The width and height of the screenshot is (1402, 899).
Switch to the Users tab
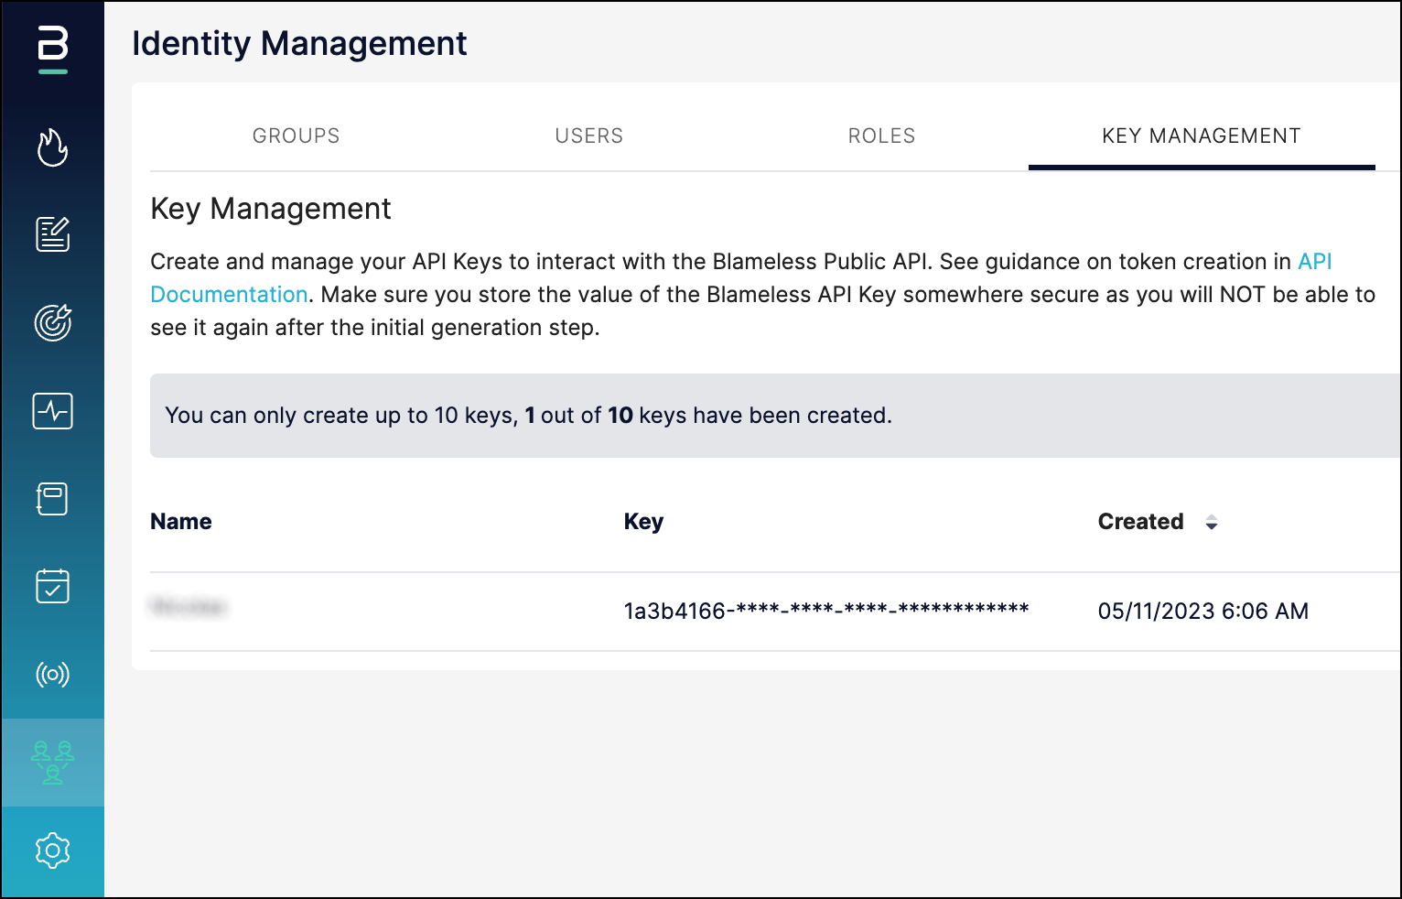coord(589,135)
